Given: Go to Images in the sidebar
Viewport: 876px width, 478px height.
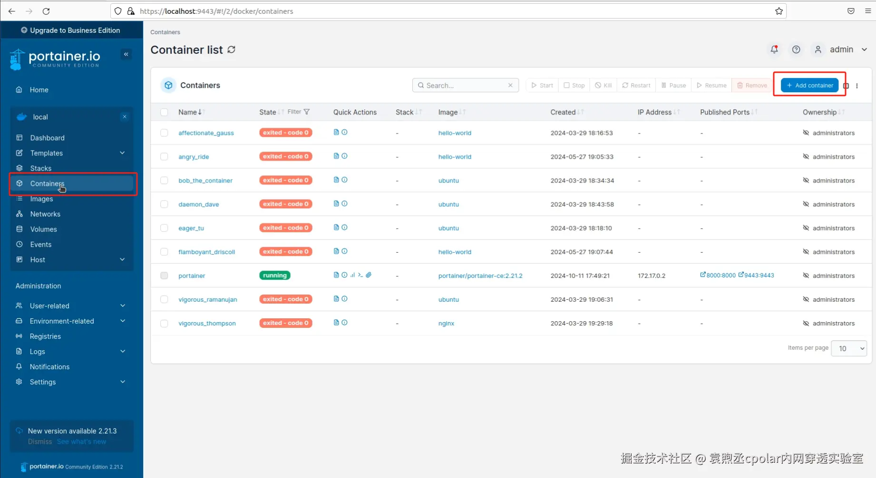Looking at the screenshot, I should pos(41,199).
